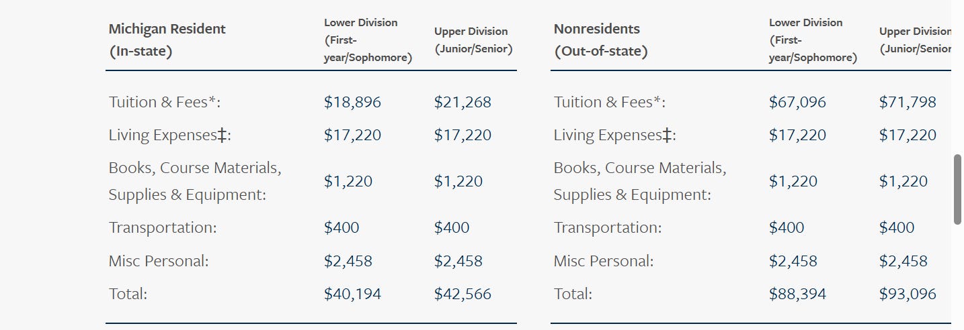Click the vertical scrollbar thumb

click(x=958, y=189)
